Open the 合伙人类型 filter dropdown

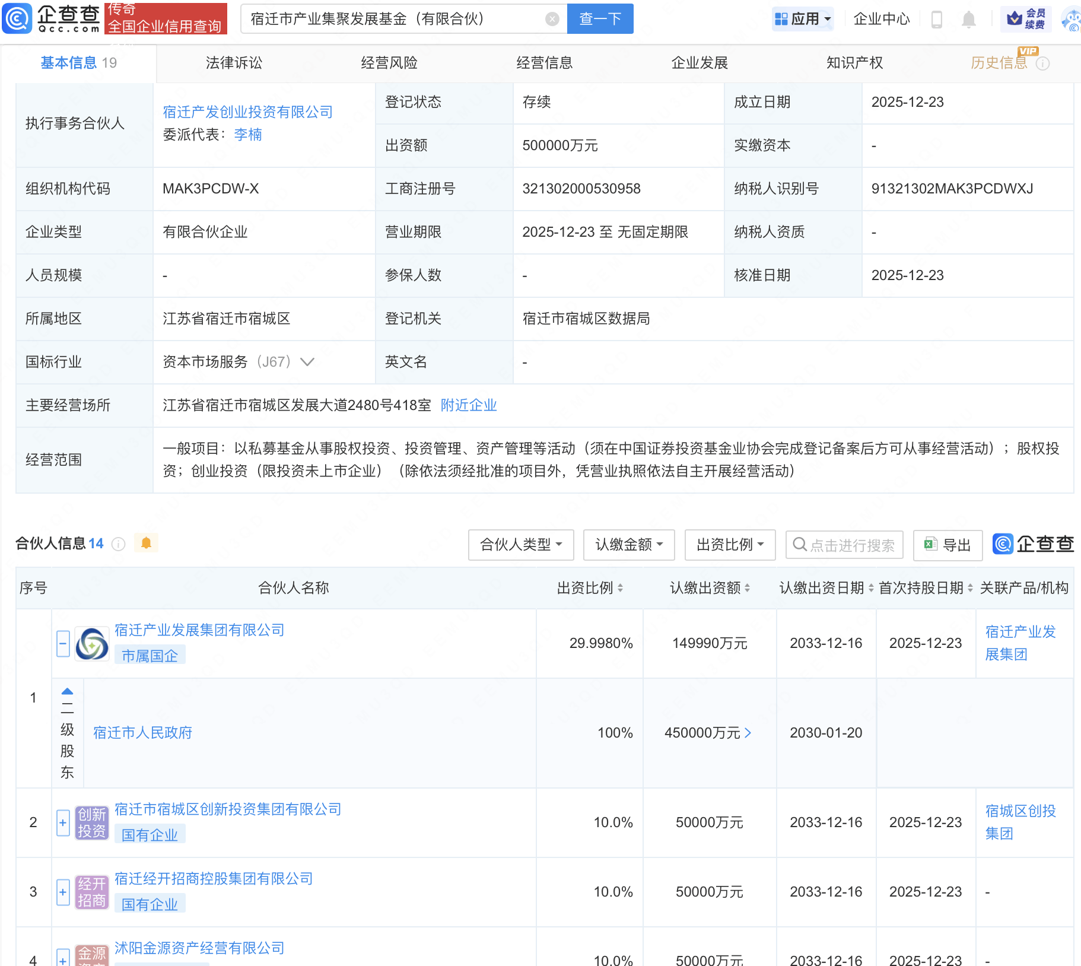click(x=520, y=545)
